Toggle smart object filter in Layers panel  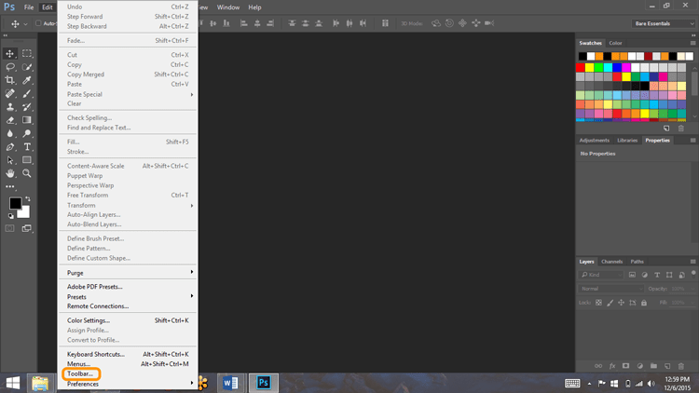[681, 275]
